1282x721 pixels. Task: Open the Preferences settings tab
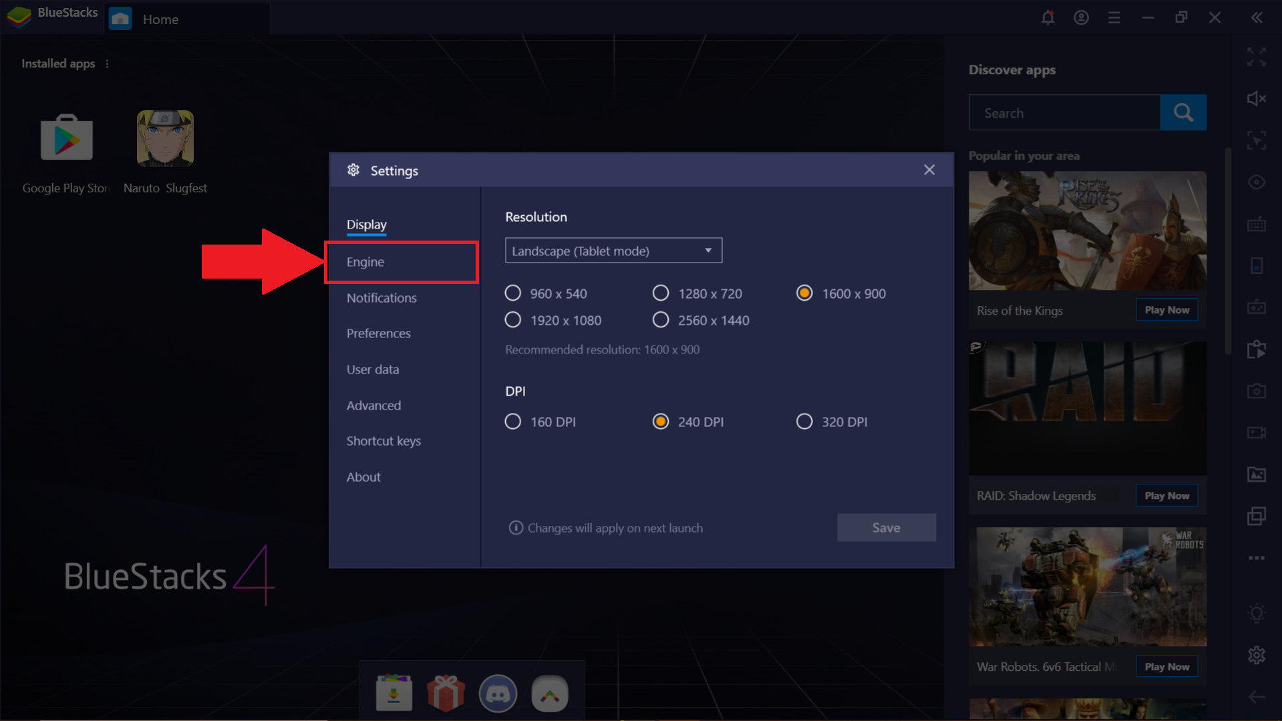click(x=378, y=333)
